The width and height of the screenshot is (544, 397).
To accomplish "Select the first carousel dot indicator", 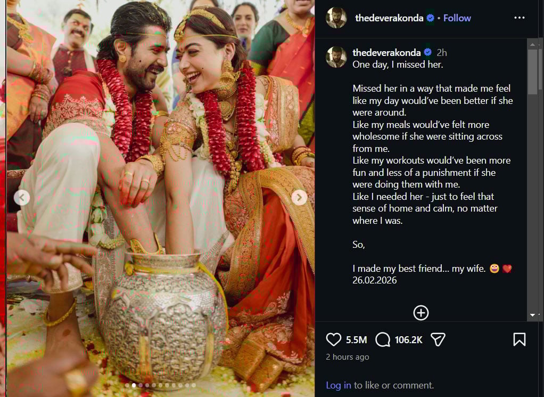I will (126, 384).
